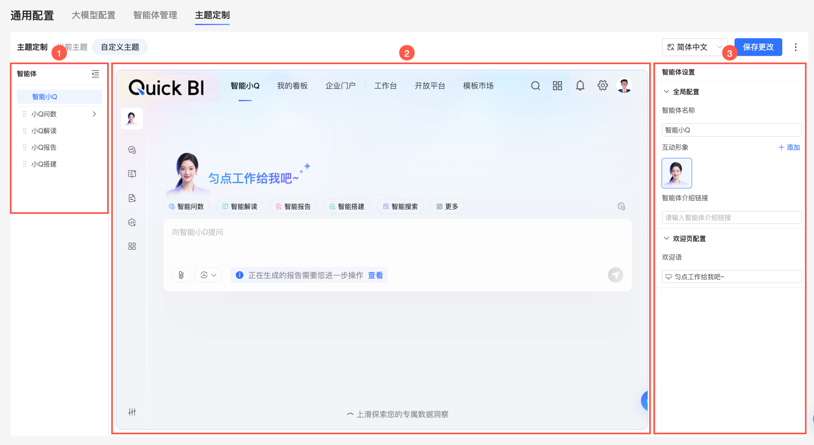Screen dimensions: 814x445
Task: Click the drag handle next to 小Q搭建
Action: tap(25, 164)
